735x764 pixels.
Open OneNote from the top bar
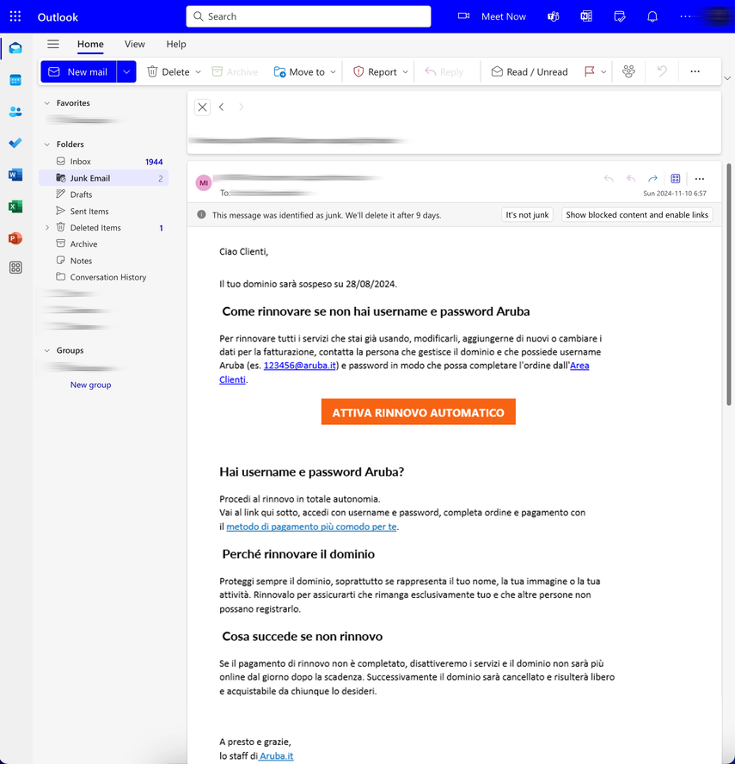pyautogui.click(x=586, y=16)
